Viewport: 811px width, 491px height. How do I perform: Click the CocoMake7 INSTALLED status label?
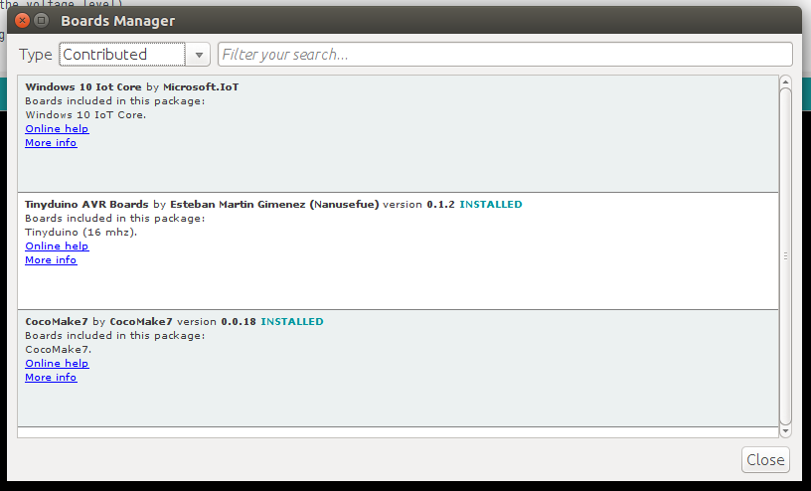click(292, 322)
